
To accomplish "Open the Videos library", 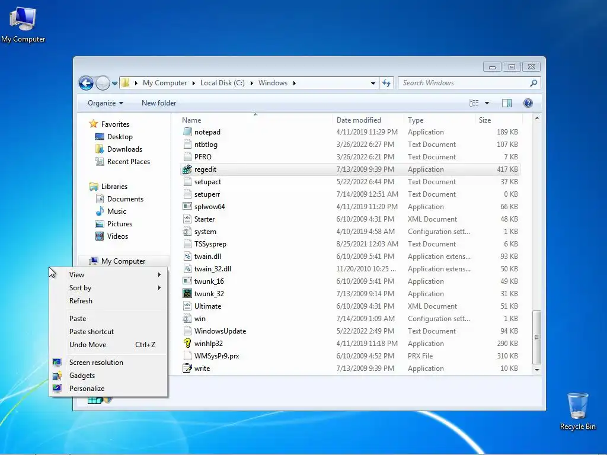I will click(x=117, y=236).
